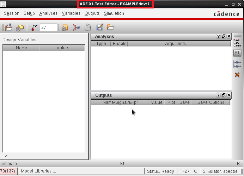The height and width of the screenshot is (176, 244).
Task: Click the window app icon in title bar
Action: 3,4
